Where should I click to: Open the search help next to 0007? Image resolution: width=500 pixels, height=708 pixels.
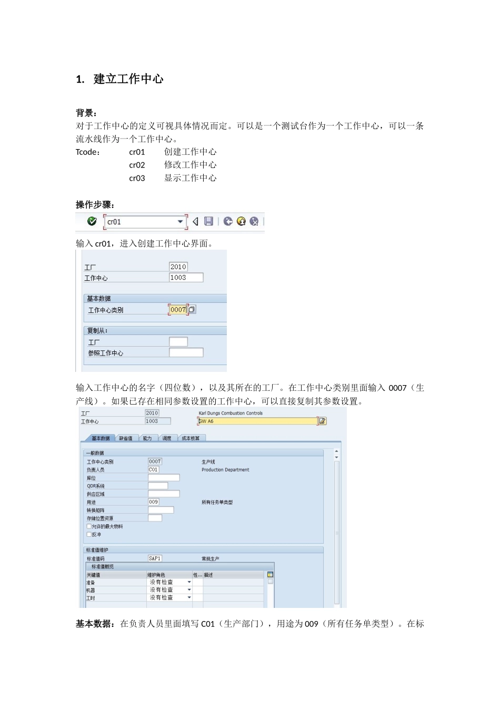pyautogui.click(x=192, y=310)
